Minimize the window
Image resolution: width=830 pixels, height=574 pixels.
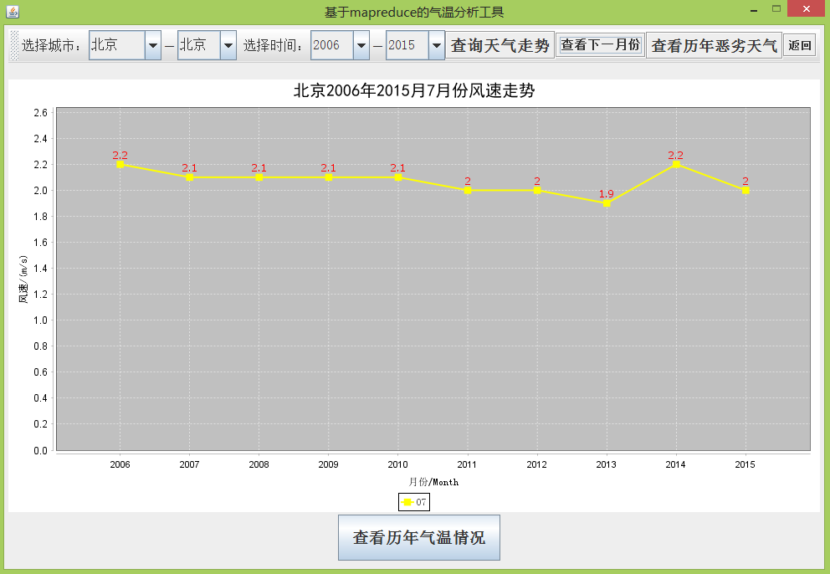coord(754,9)
